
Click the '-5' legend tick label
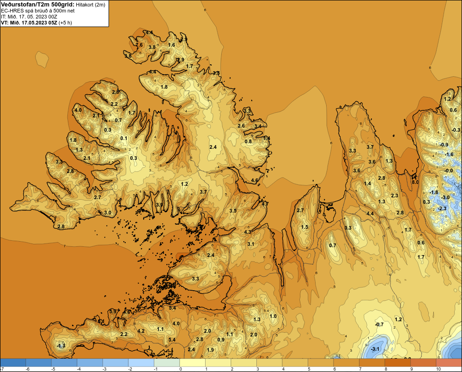point(53,369)
